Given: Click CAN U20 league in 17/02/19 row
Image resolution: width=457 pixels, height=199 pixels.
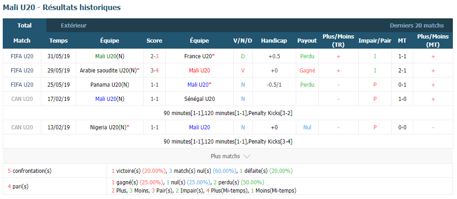Looking at the screenshot, I should [x=22, y=99].
